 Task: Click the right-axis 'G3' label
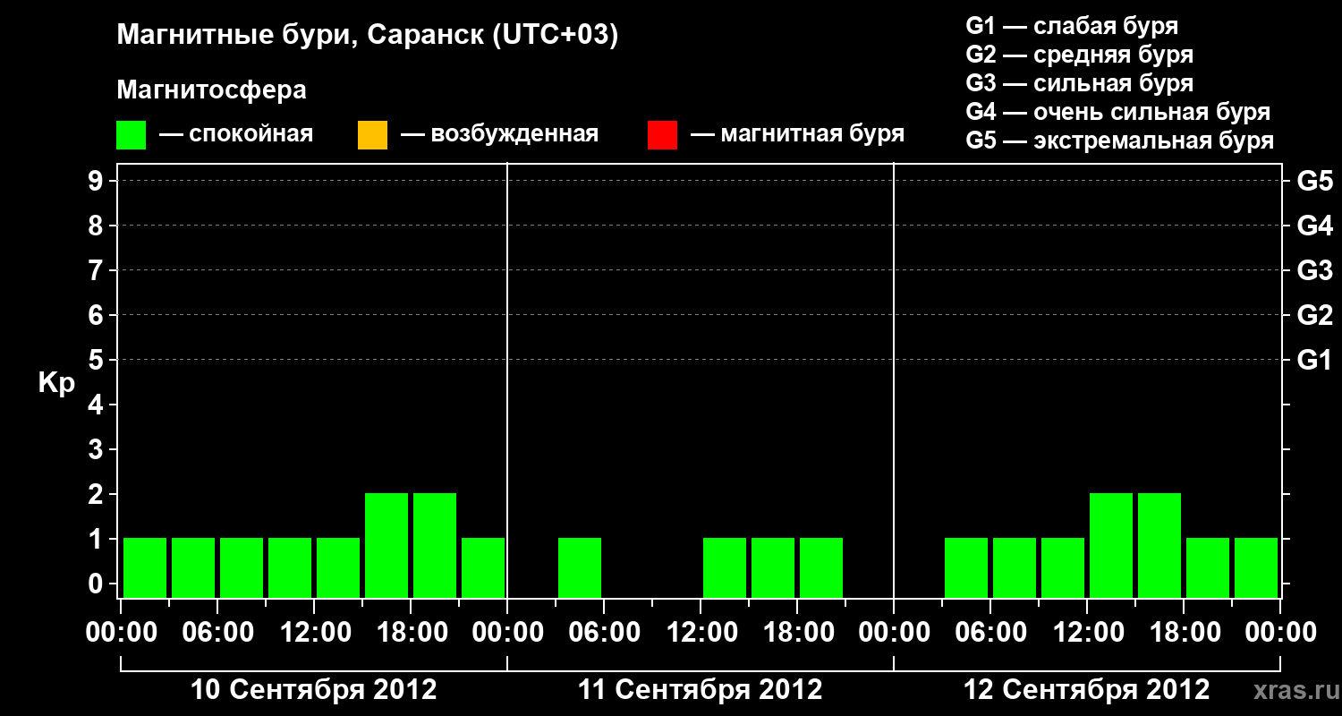coord(1315,270)
